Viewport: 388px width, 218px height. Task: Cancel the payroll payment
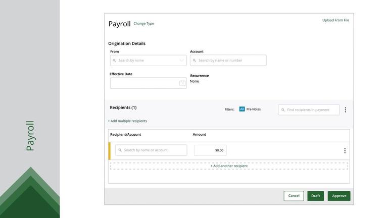click(x=294, y=196)
